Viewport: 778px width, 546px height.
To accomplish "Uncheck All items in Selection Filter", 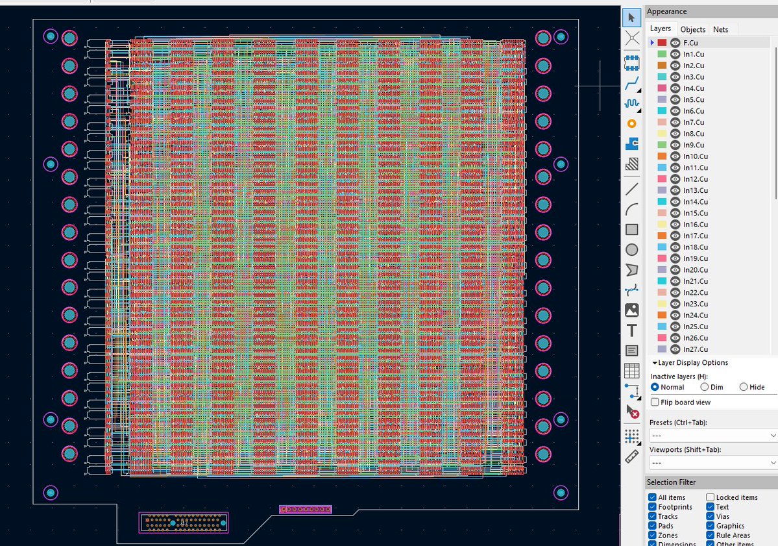I will (652, 497).
